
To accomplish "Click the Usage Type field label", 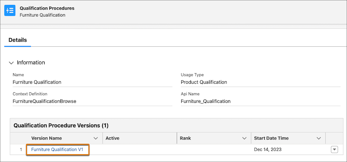I will [192, 75].
